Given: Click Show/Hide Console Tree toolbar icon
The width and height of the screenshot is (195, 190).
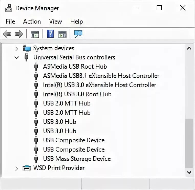Looking at the screenshot, I should pos(35,34).
